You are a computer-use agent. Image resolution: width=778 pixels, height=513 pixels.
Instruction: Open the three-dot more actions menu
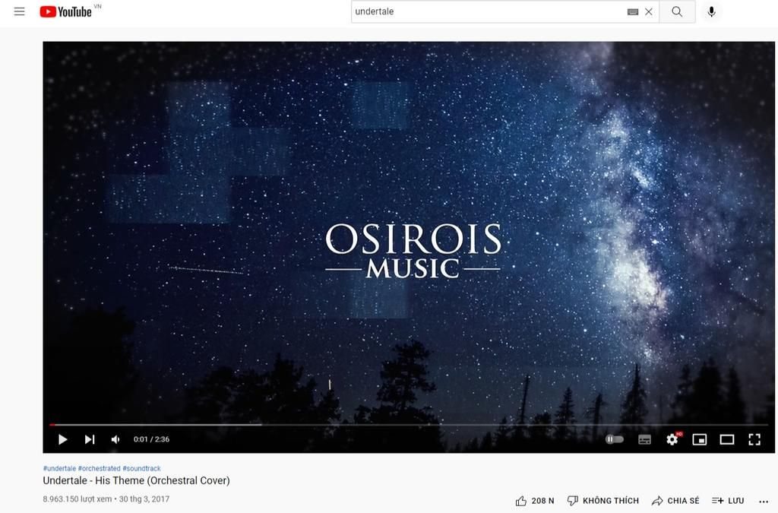point(764,502)
